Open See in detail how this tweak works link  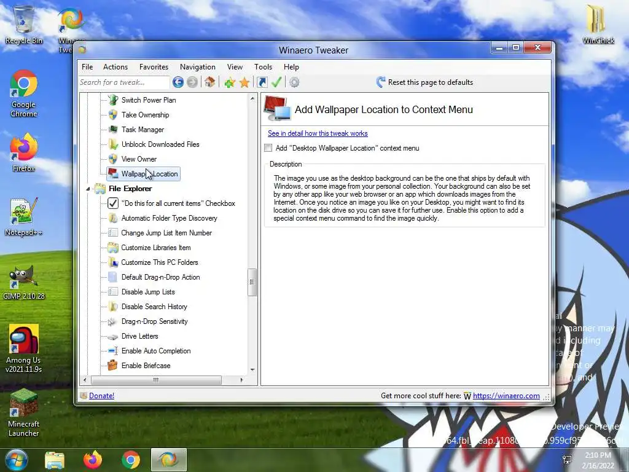click(318, 133)
